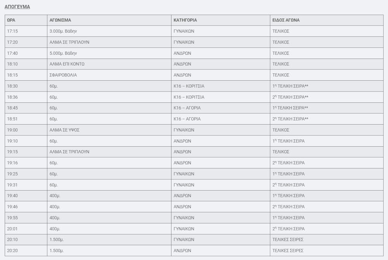Click ΤΕΛΙΚΕΣ ΣΕΙΡΕΣ in the 20:10 row
388x260 pixels.
coord(288,239)
